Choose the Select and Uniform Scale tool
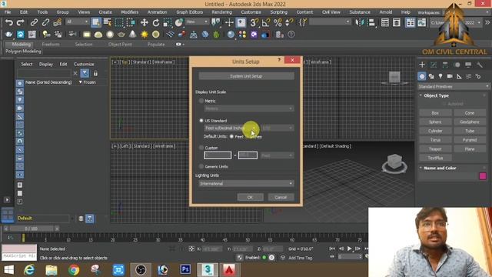The height and width of the screenshot is (277, 492). [168, 22]
